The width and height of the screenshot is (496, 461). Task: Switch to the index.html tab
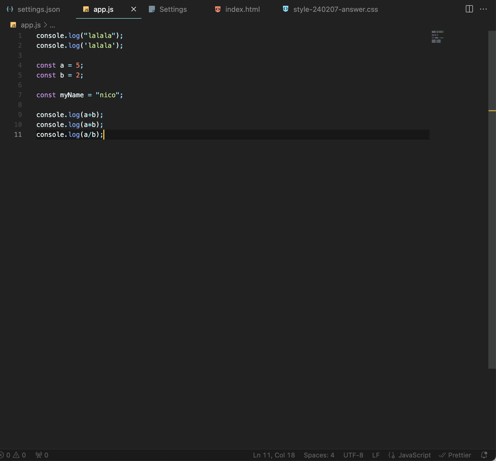click(242, 9)
